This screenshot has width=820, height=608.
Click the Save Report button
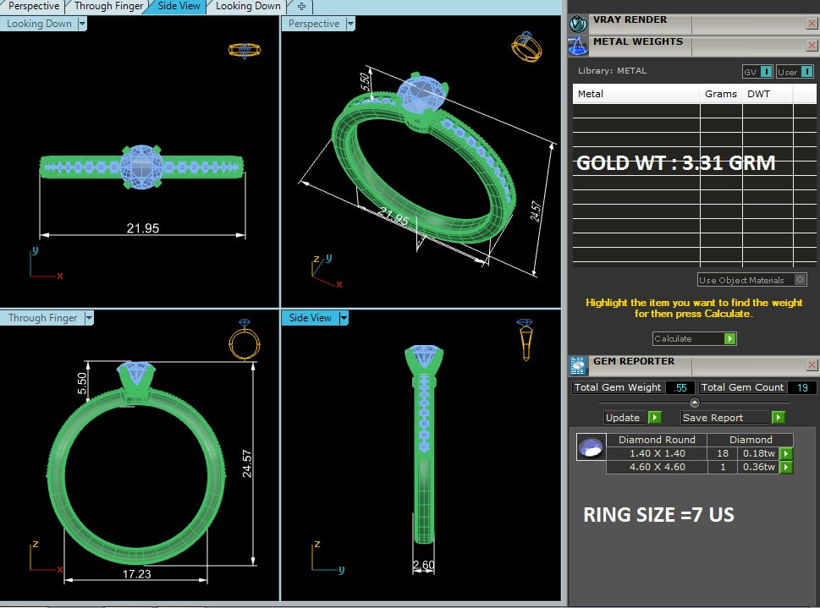pos(731,418)
